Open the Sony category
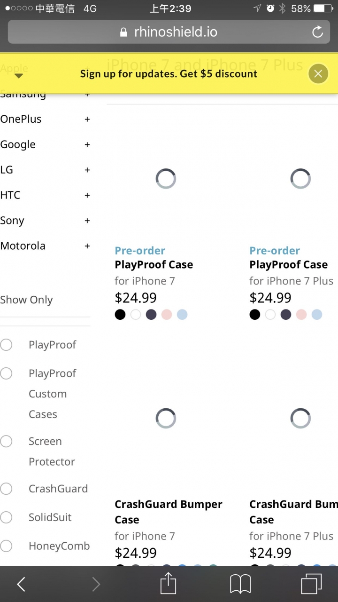The image size is (338, 602). (12, 221)
